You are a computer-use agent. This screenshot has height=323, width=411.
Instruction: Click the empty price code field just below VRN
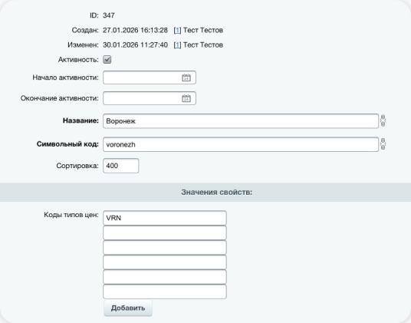pyautogui.click(x=165, y=232)
